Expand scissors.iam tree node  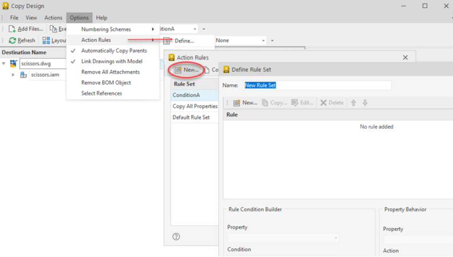(x=13, y=75)
